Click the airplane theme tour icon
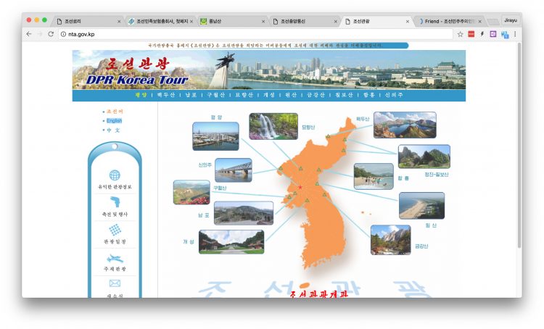544x329 pixels. [x=115, y=258]
